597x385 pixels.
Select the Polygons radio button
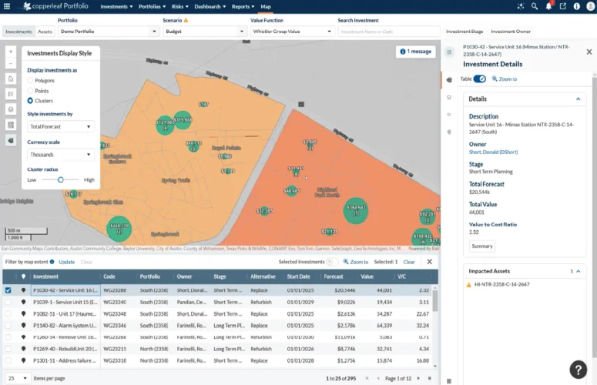(31, 80)
